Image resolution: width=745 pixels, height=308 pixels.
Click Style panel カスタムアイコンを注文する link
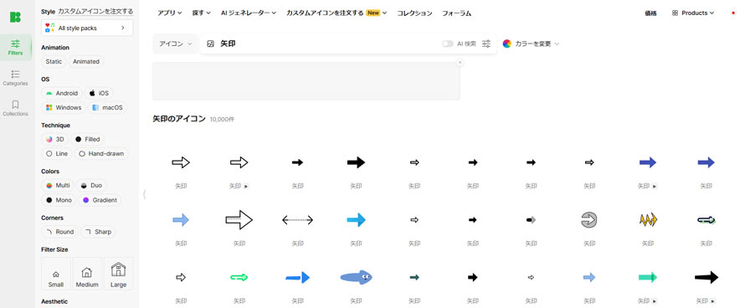95,11
